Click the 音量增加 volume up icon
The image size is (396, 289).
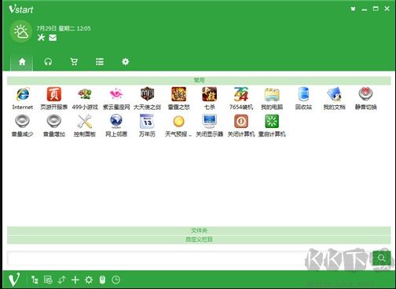tap(54, 121)
